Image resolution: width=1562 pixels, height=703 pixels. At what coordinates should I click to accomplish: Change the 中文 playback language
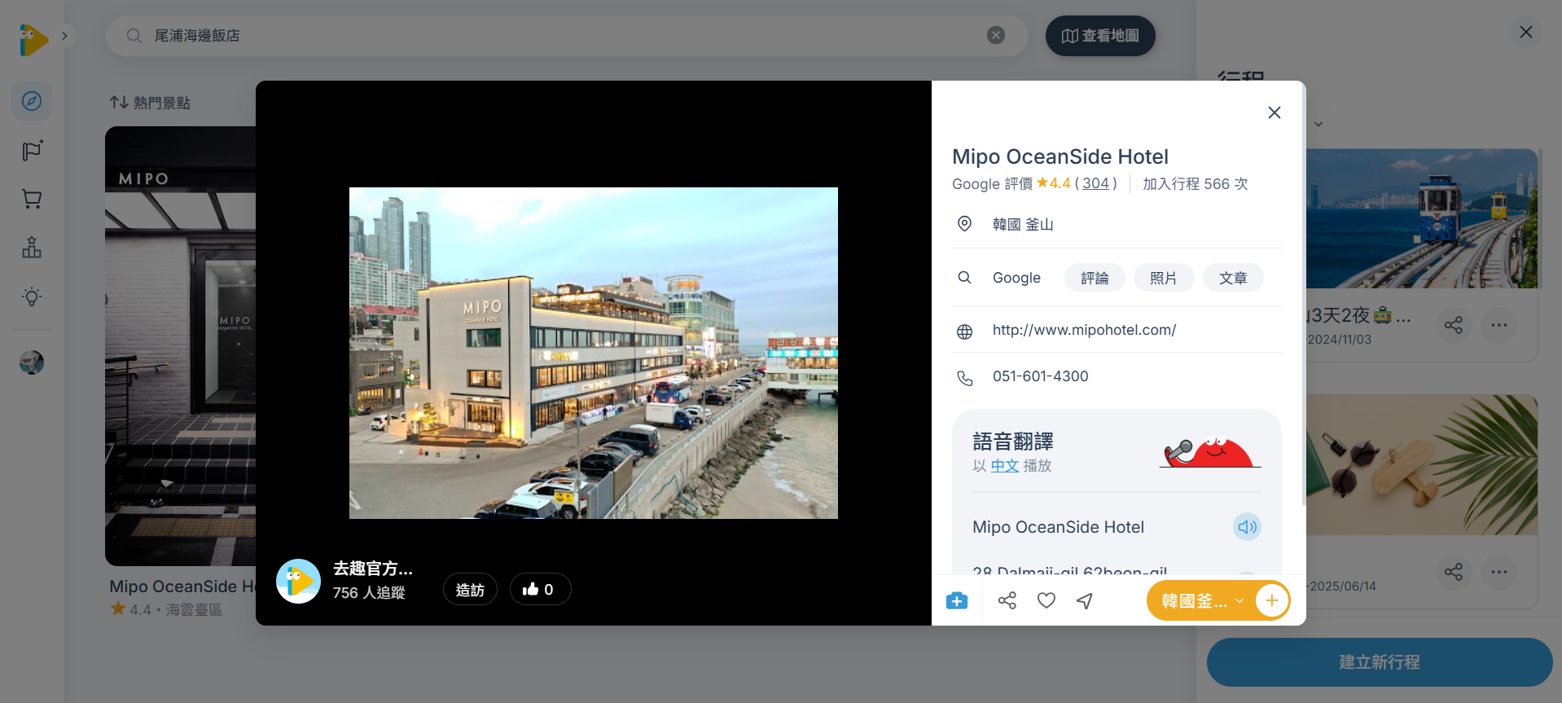(1004, 466)
